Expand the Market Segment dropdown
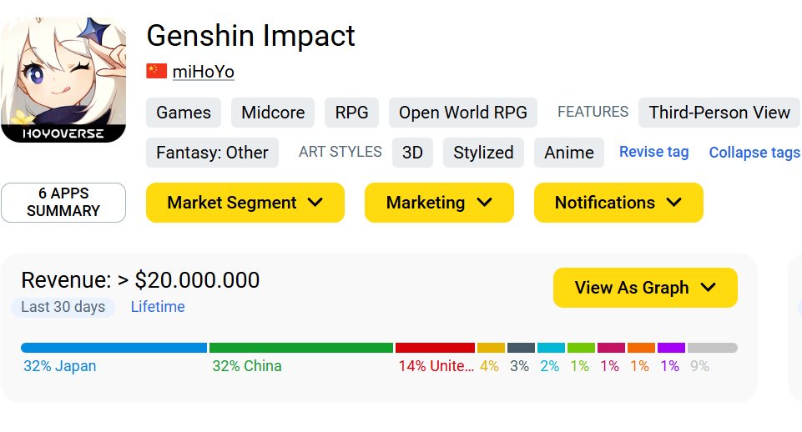 (245, 203)
